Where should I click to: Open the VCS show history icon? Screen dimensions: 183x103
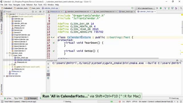click(172, 8)
